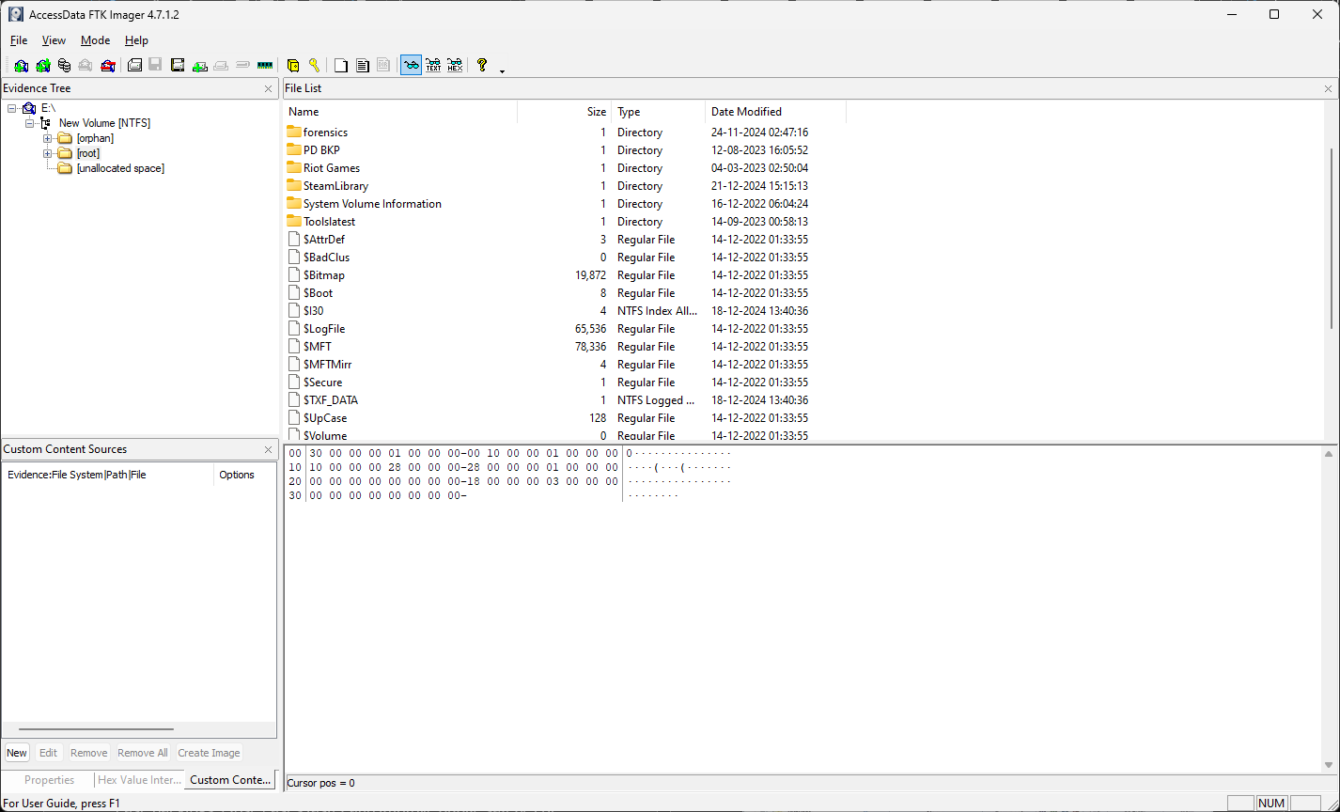The image size is (1340, 812).
Task: Click Custom Content Sources horizontal scrollbar
Action: click(96, 729)
